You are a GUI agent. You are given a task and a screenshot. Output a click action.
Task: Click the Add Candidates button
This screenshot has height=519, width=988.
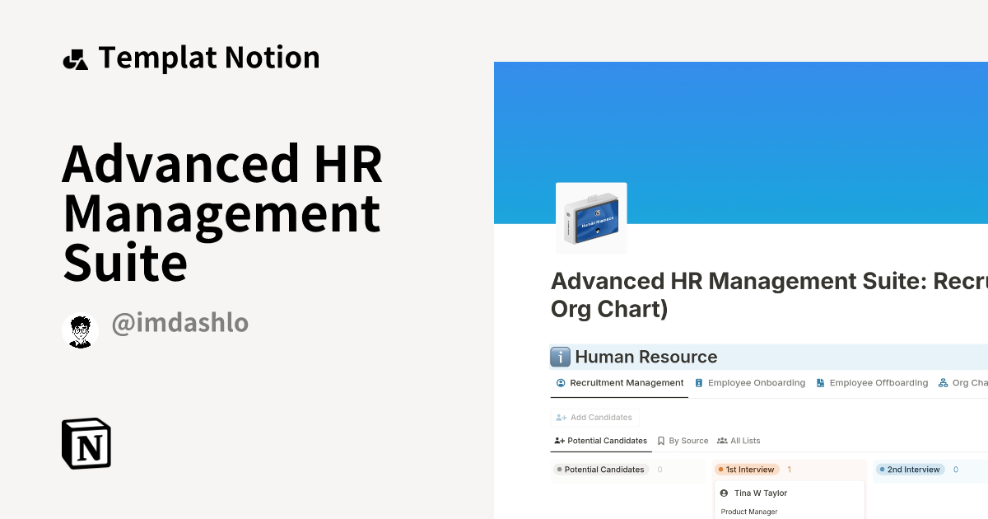point(594,418)
